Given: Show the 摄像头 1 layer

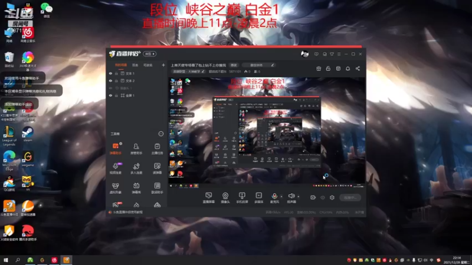Looking at the screenshot, I should 110,88.
